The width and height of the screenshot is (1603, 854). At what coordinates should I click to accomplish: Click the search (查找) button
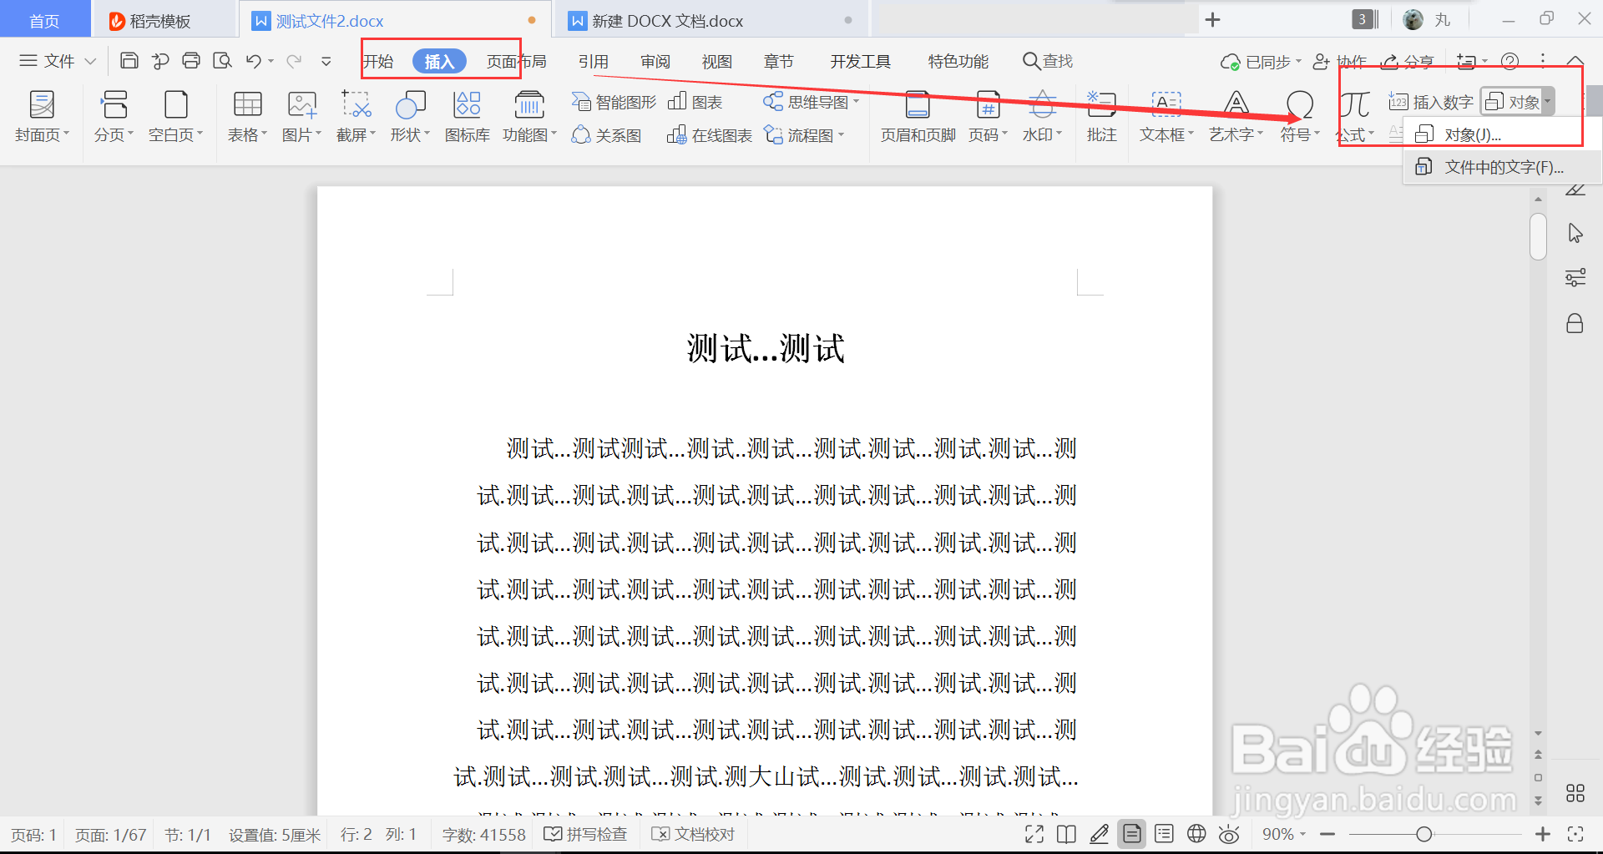tap(1049, 61)
